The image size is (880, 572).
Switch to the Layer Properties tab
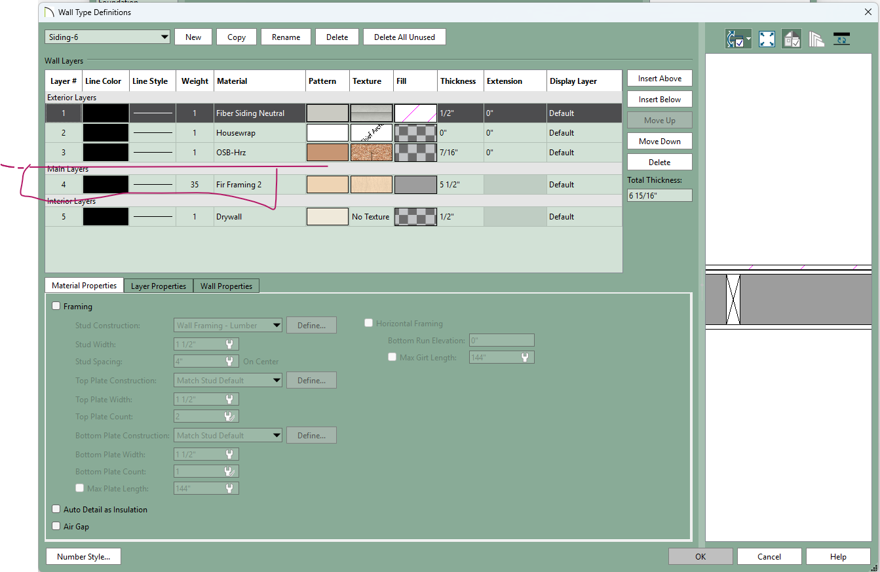pyautogui.click(x=158, y=286)
